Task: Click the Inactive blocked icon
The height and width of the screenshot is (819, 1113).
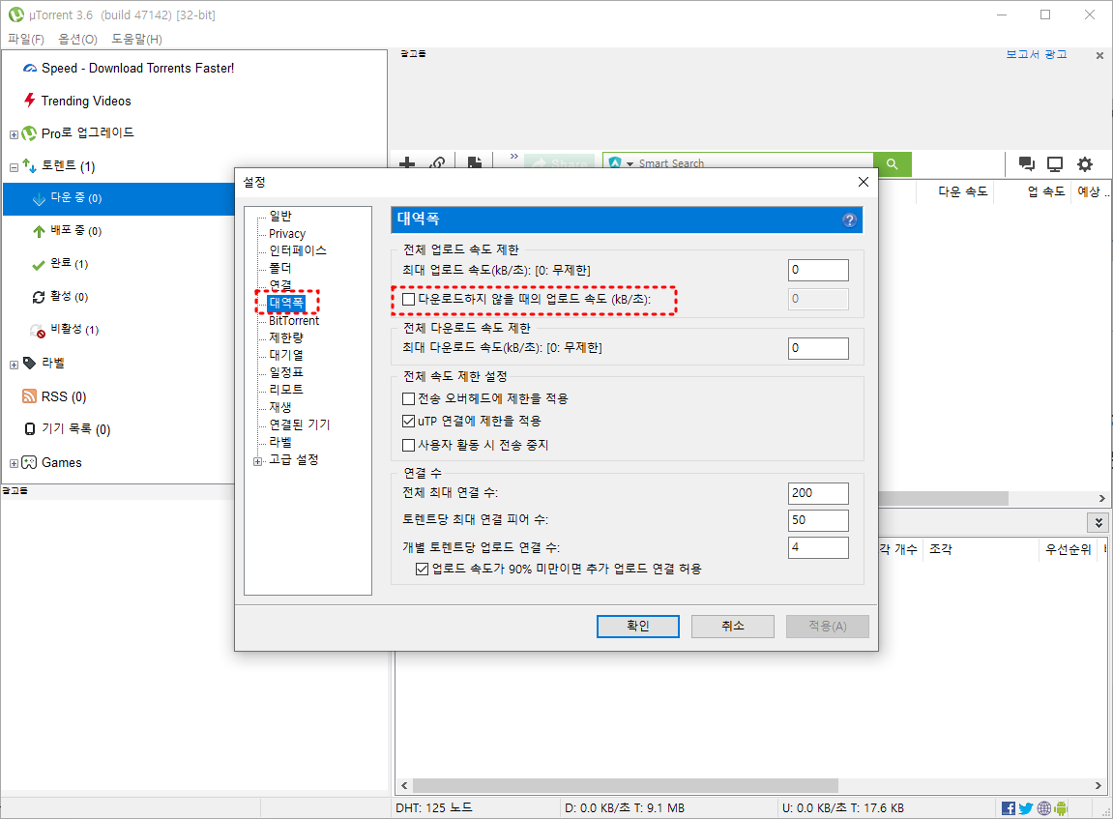Action: pos(38,330)
